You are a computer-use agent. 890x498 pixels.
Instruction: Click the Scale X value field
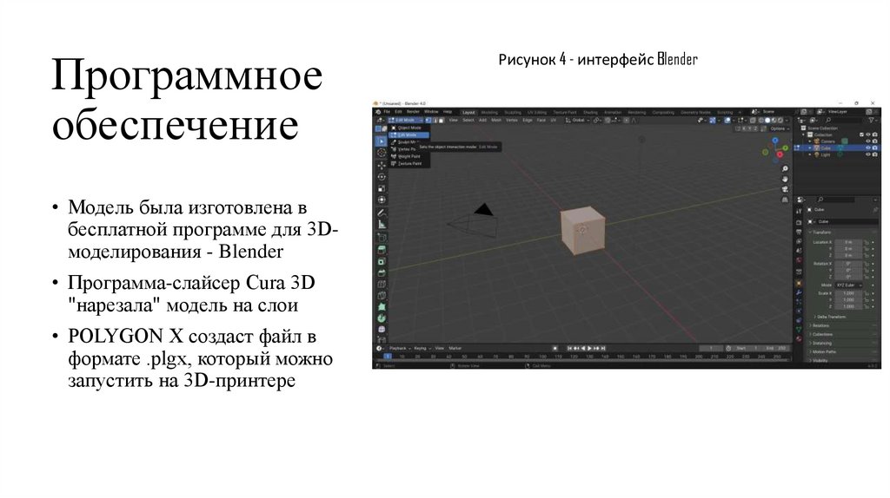[x=848, y=293]
